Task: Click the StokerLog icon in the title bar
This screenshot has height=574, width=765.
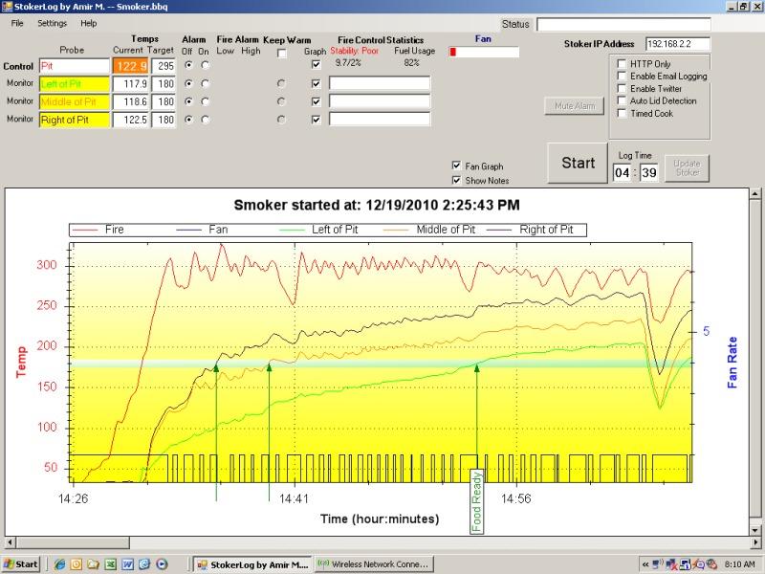Action: (x=8, y=7)
